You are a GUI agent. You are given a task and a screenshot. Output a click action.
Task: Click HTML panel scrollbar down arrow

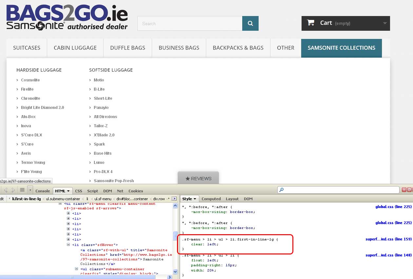[175, 271]
